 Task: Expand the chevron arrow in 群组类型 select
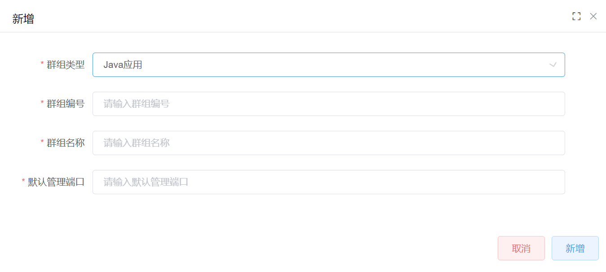pos(553,65)
